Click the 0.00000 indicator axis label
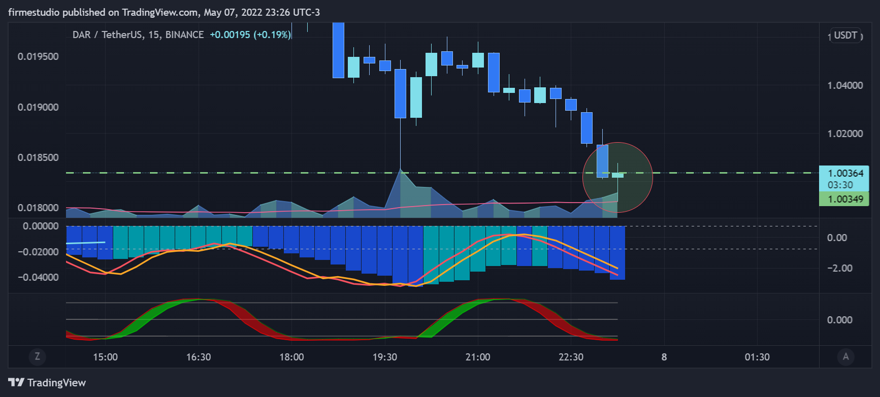This screenshot has width=880, height=397. [x=41, y=226]
